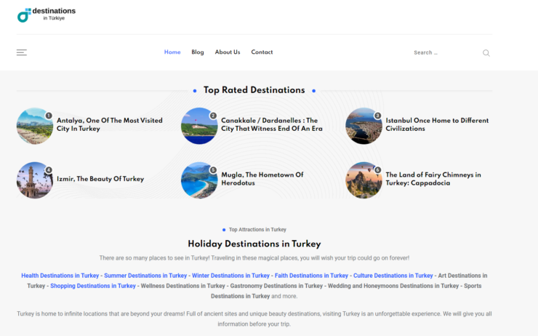Open the Mugla lagoon thumbnail

pyautogui.click(x=199, y=180)
